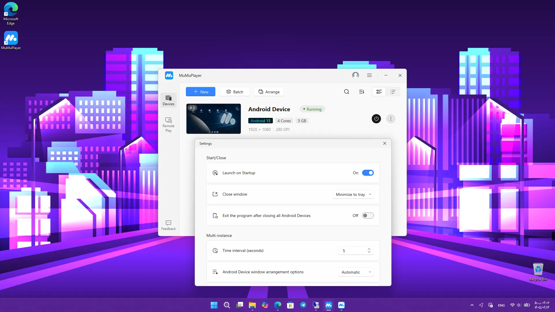Screen dimensions: 555x312
Task: Open File Explorer from taskbar
Action: (x=252, y=305)
